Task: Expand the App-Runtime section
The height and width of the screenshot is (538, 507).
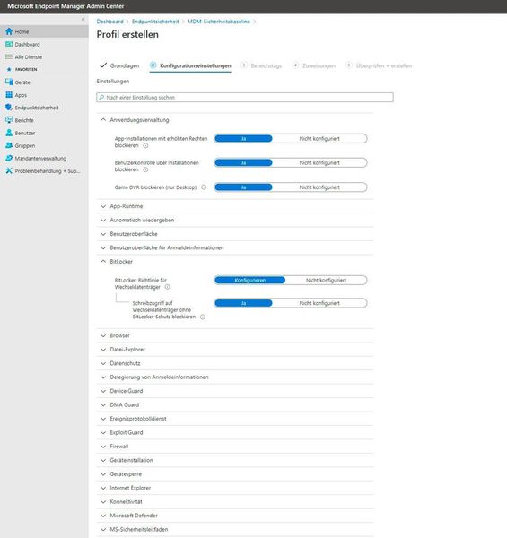Action: pyautogui.click(x=235, y=206)
